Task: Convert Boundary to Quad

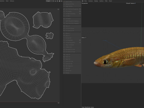Action: 72,52
